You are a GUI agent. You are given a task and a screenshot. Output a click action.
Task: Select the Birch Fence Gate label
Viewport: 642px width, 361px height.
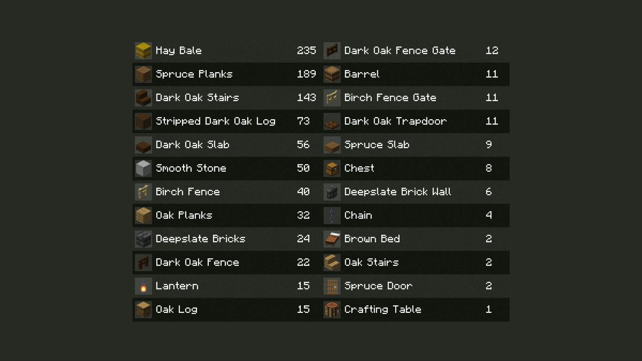tap(390, 98)
